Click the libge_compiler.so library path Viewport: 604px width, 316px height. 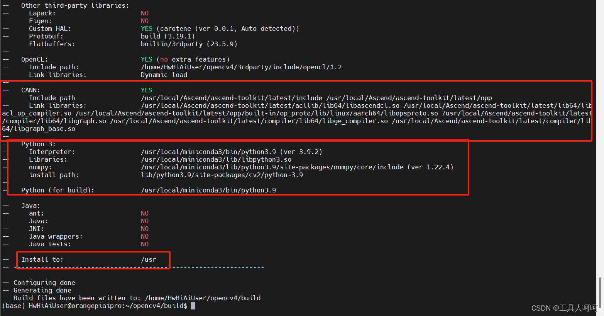coord(249,121)
